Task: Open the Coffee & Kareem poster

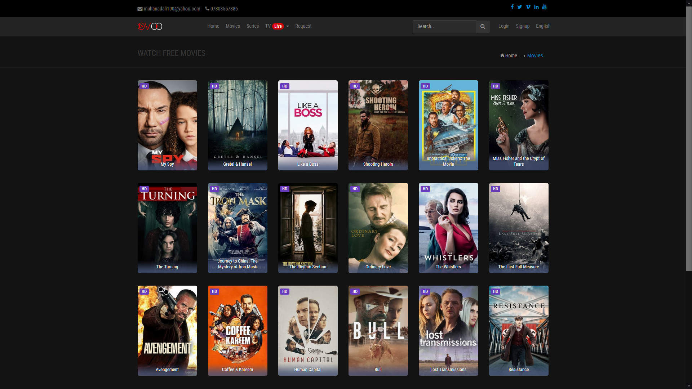Action: tap(238, 330)
